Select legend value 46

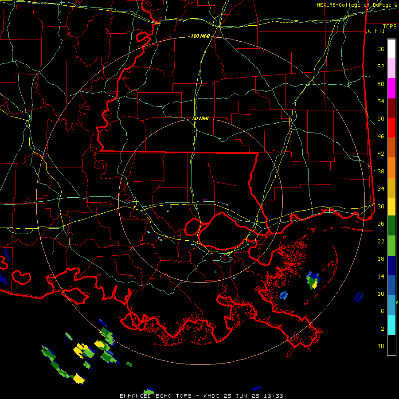click(381, 137)
